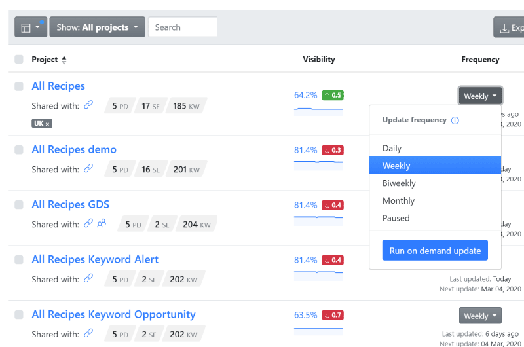The image size is (524, 347).
Task: Click the red 0.3 visibility change badge
Action: click(x=333, y=151)
